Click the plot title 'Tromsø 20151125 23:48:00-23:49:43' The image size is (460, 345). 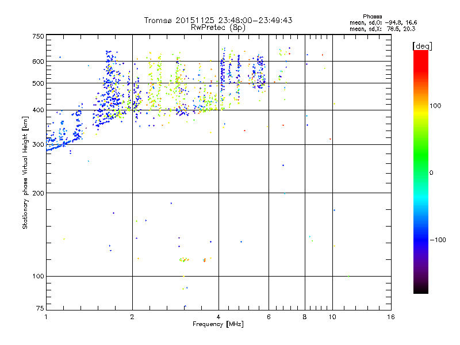pyautogui.click(x=218, y=20)
